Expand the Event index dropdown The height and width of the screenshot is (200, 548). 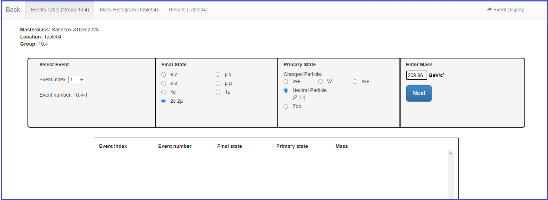77,80
